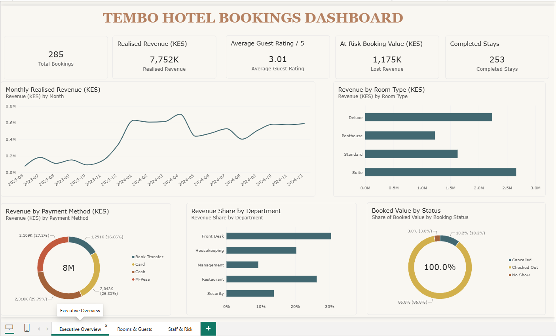Click the Management department bar
Image resolution: width=556 pixels, height=336 pixels.
[242, 265]
